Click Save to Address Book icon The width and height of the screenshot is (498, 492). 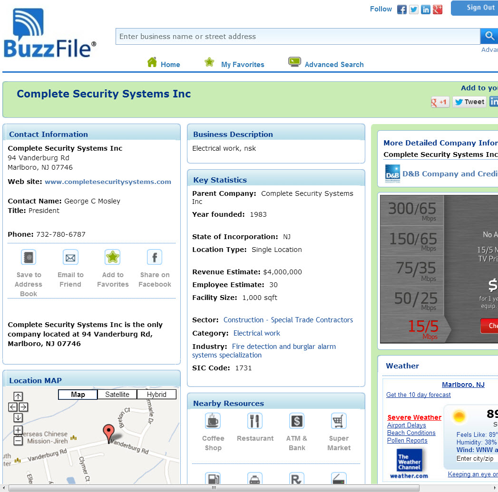(29, 257)
